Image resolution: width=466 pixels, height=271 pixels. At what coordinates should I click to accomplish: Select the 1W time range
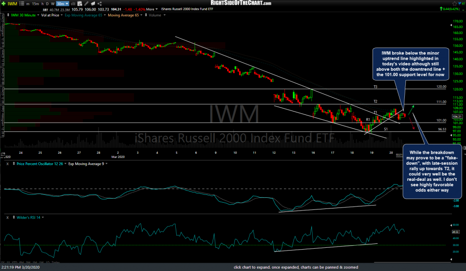42,262
